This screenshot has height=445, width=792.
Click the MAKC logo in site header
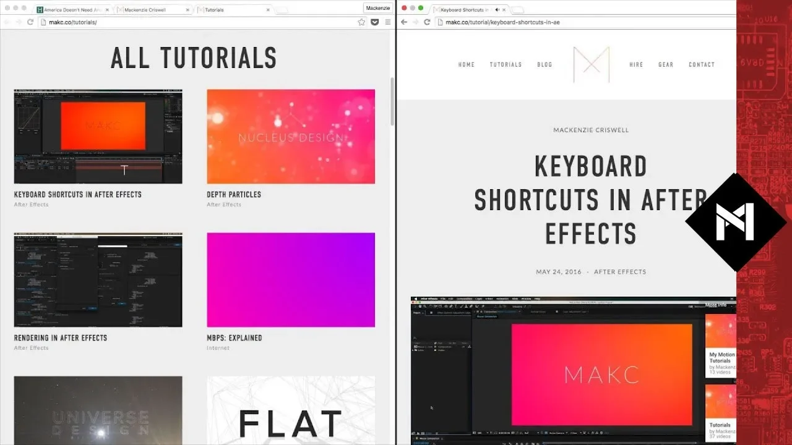pos(591,64)
